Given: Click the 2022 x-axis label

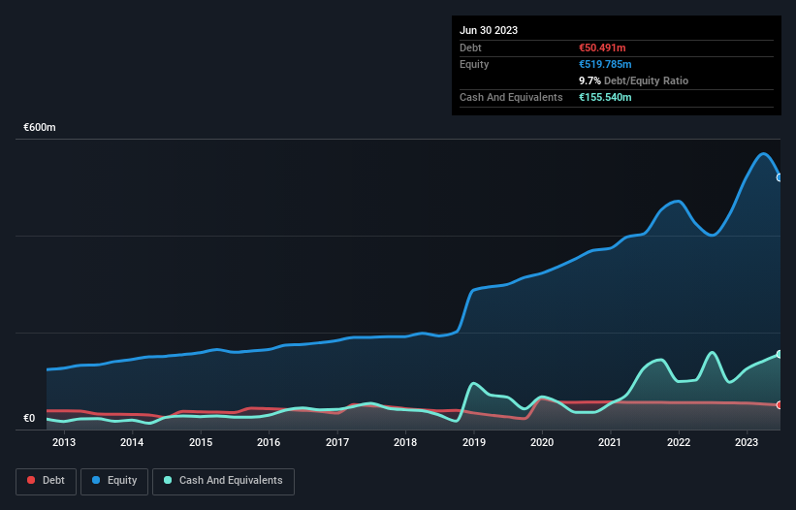Looking at the screenshot, I should point(679,442).
